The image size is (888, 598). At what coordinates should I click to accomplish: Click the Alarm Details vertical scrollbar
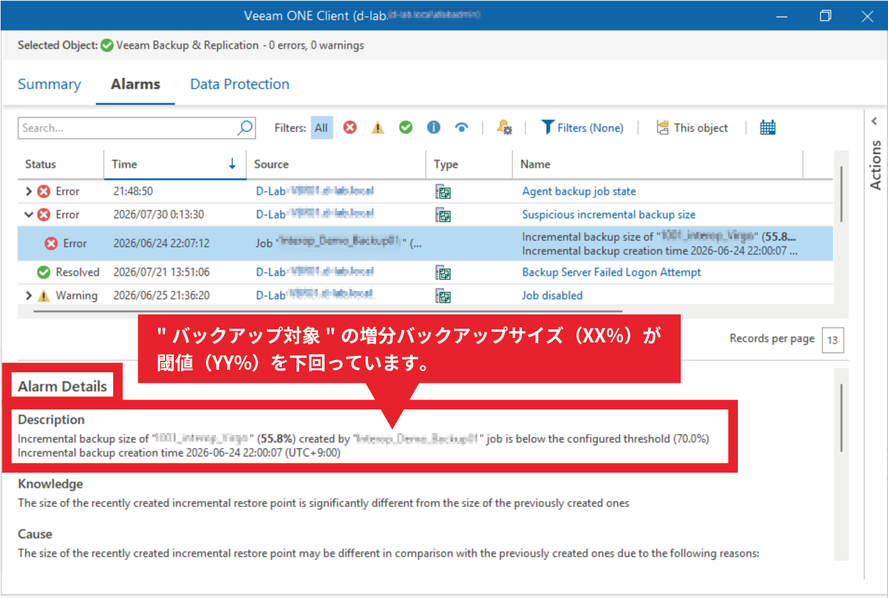(x=841, y=417)
